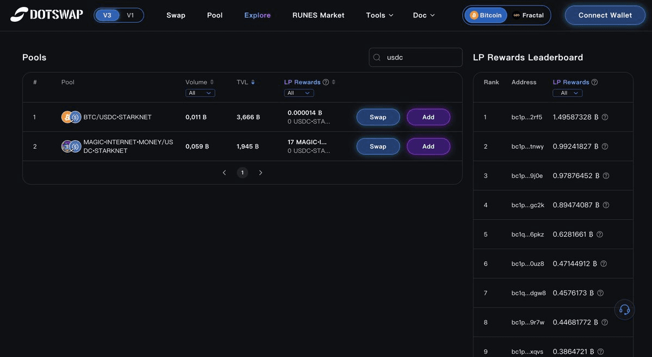Viewport: 652px width, 357px height.
Task: Open the Pools LP Rewards All dropdown
Action: [299, 93]
